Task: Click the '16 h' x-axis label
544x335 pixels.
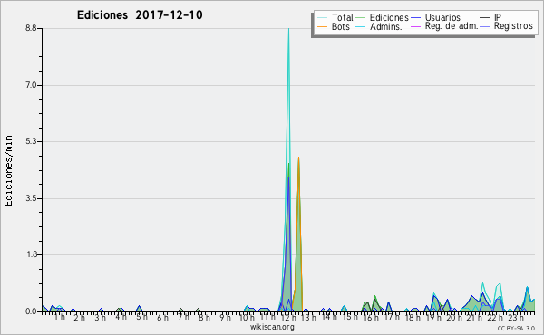Action: 371,318
